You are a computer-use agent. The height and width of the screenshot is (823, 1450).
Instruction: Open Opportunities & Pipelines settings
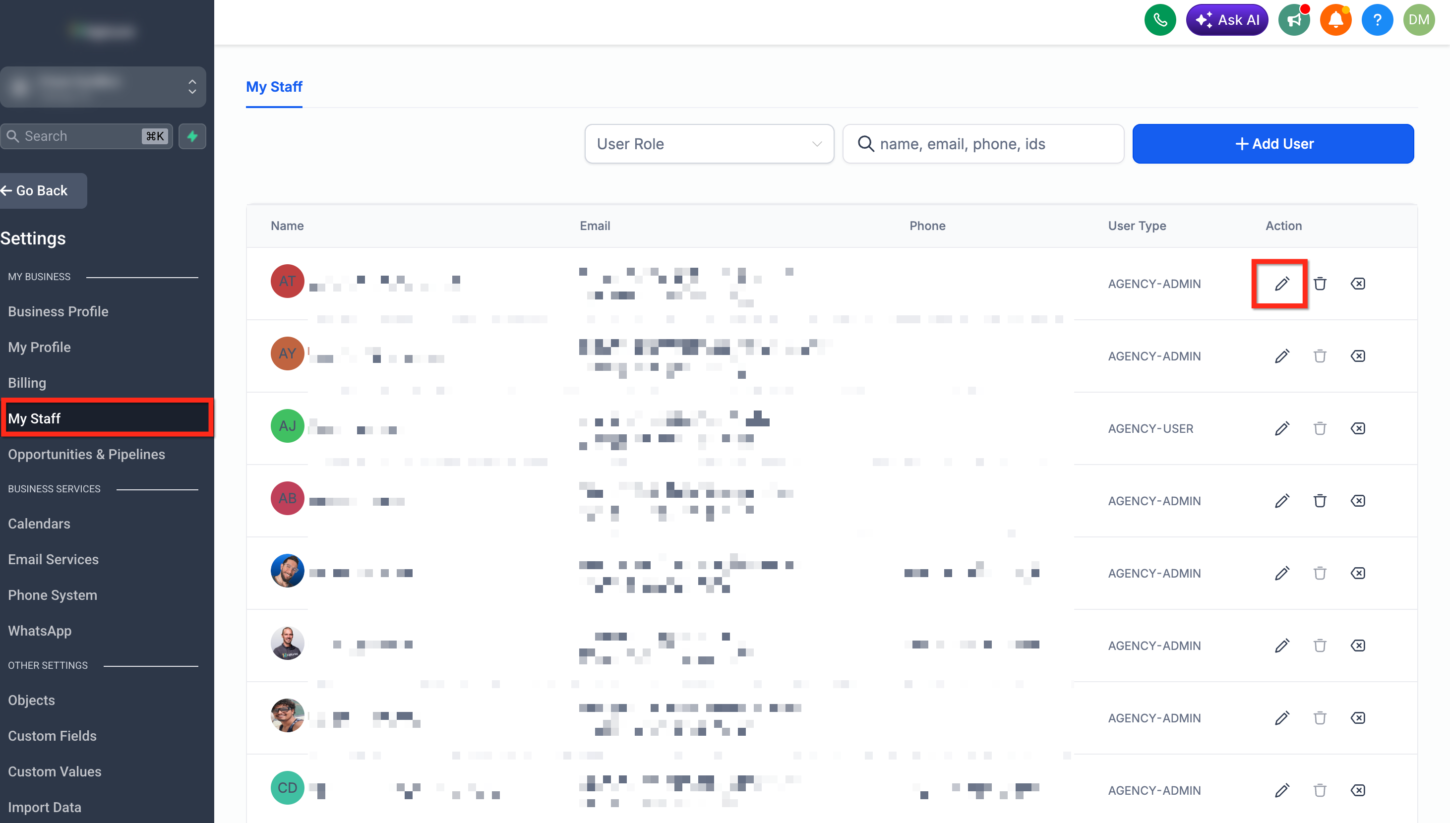(86, 455)
